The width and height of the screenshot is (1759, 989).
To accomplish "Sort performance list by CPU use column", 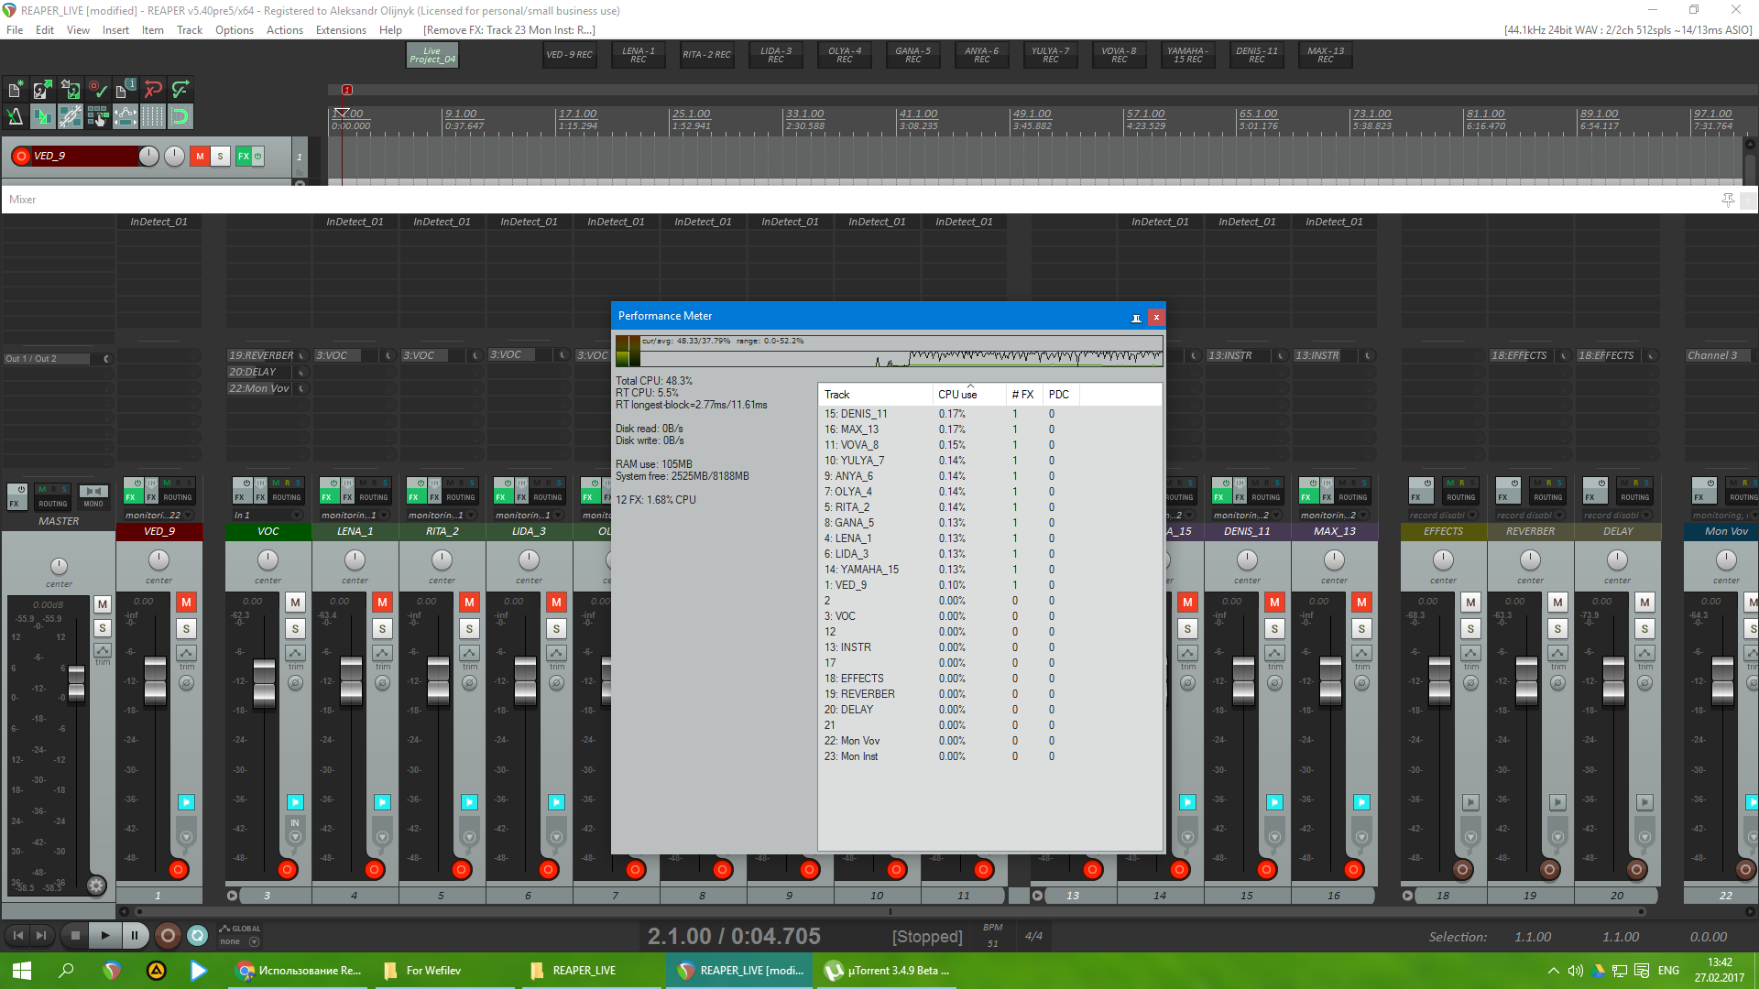I will point(957,395).
